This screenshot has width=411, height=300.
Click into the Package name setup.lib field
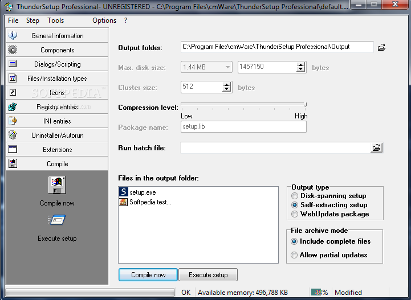coord(243,127)
